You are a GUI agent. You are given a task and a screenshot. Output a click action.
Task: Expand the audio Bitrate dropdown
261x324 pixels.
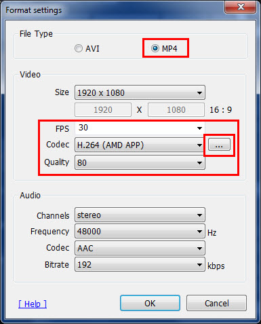point(140,264)
